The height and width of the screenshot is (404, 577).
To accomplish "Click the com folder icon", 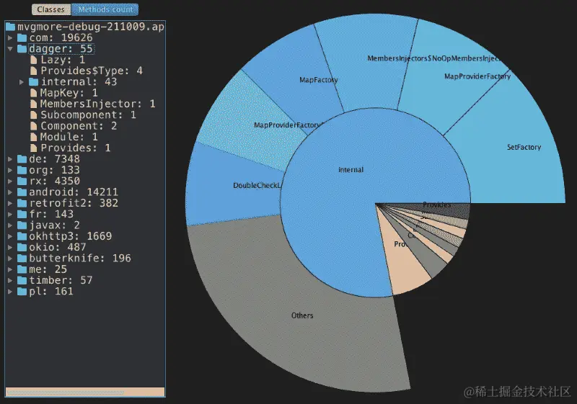I will pos(22,38).
